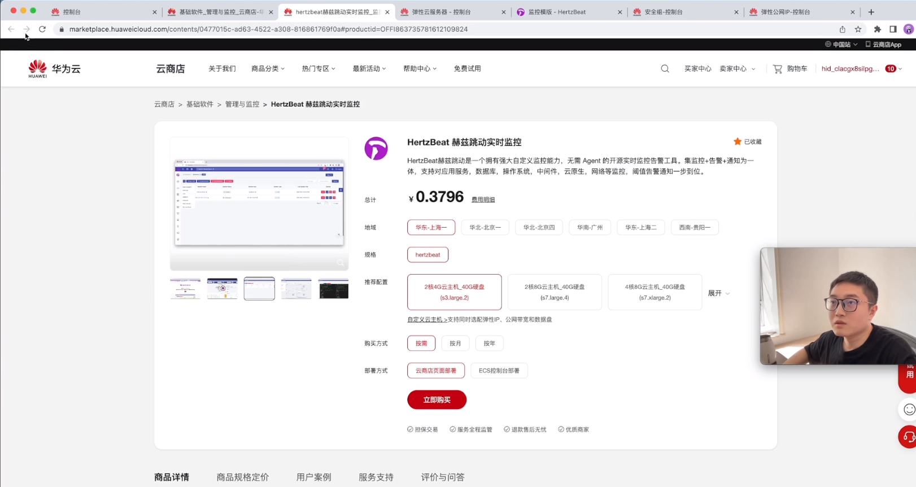The image size is (916, 487).
Task: Expand the 最新活动 menu
Action: (x=369, y=69)
